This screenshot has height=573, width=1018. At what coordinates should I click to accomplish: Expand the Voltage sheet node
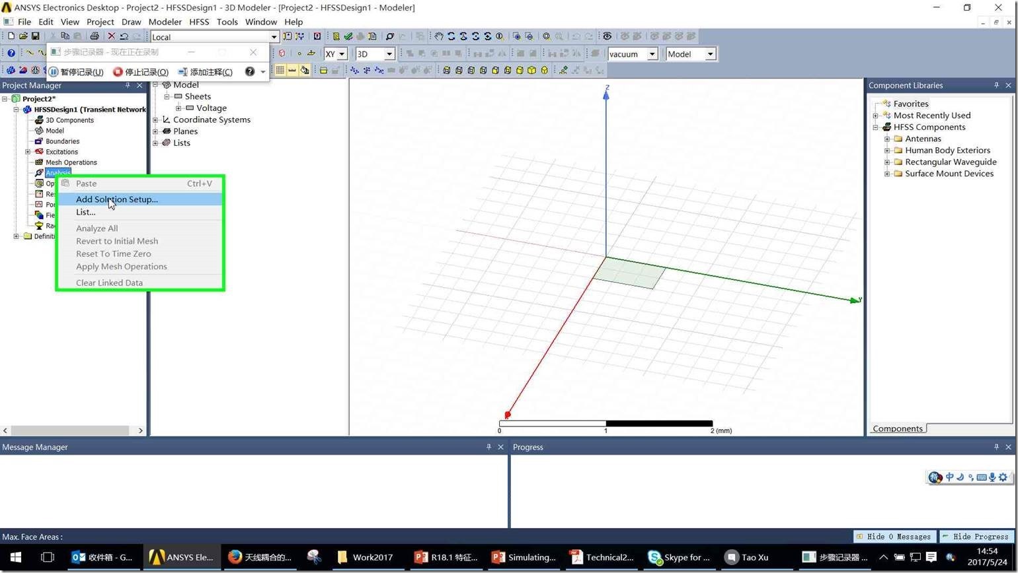[x=178, y=108]
